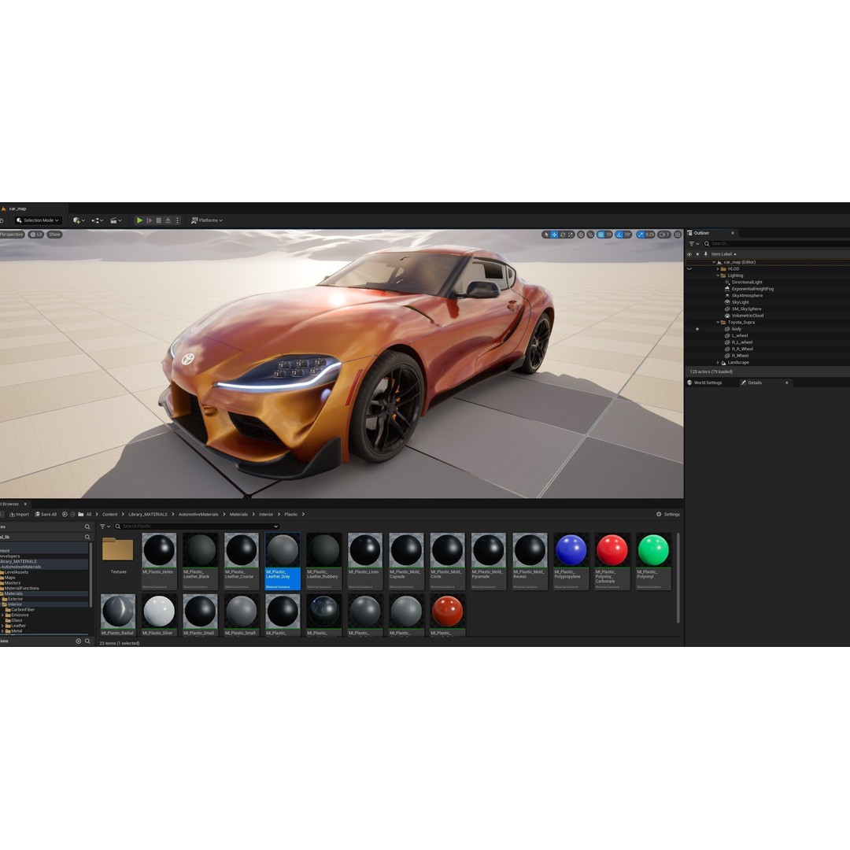Open grid snap value 10 menu

(608, 235)
